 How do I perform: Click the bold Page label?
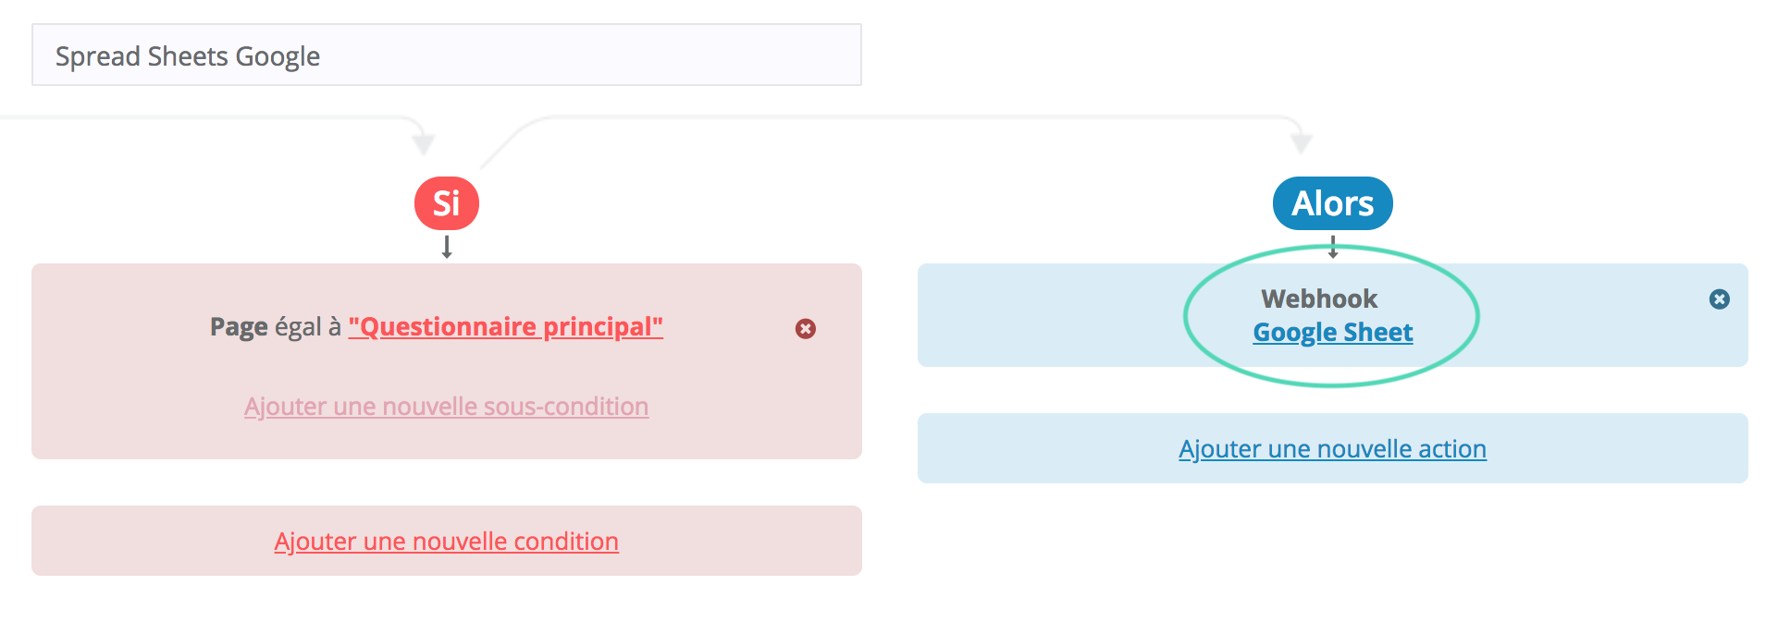(x=239, y=327)
